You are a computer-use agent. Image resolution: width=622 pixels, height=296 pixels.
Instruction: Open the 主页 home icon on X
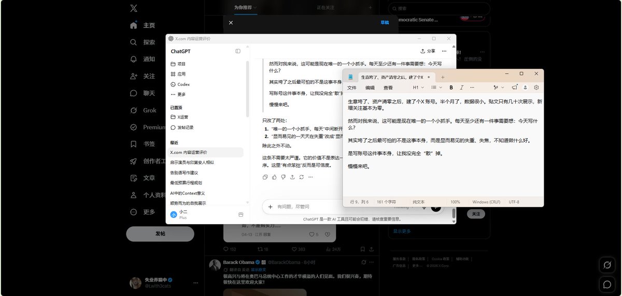click(134, 25)
